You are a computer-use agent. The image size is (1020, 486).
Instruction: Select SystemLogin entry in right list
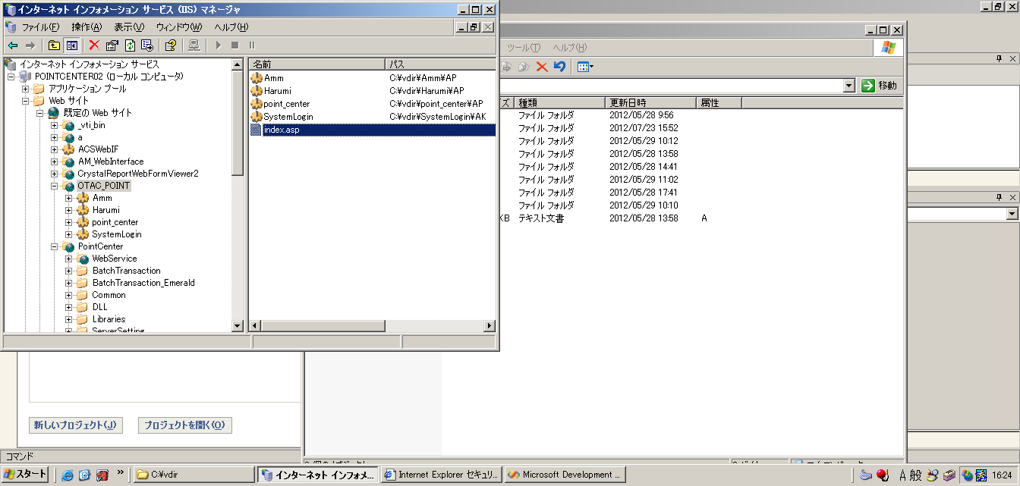tap(288, 117)
